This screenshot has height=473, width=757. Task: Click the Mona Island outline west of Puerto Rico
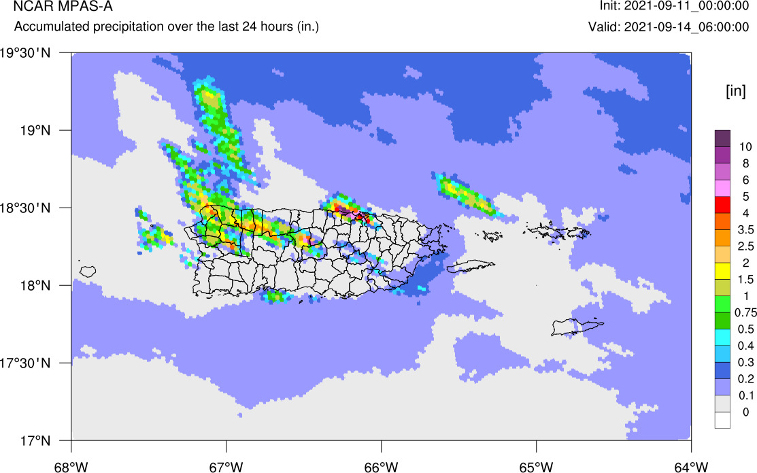click(88, 271)
